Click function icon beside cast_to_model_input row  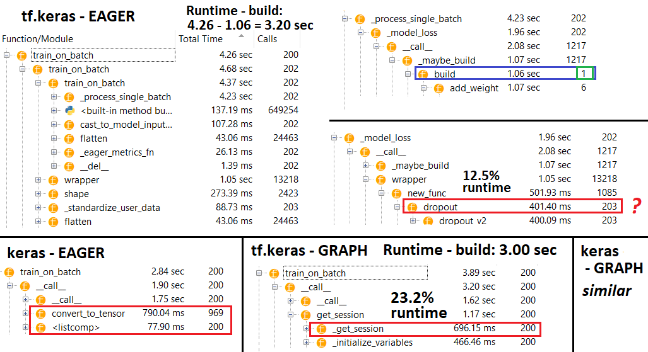tap(69, 125)
